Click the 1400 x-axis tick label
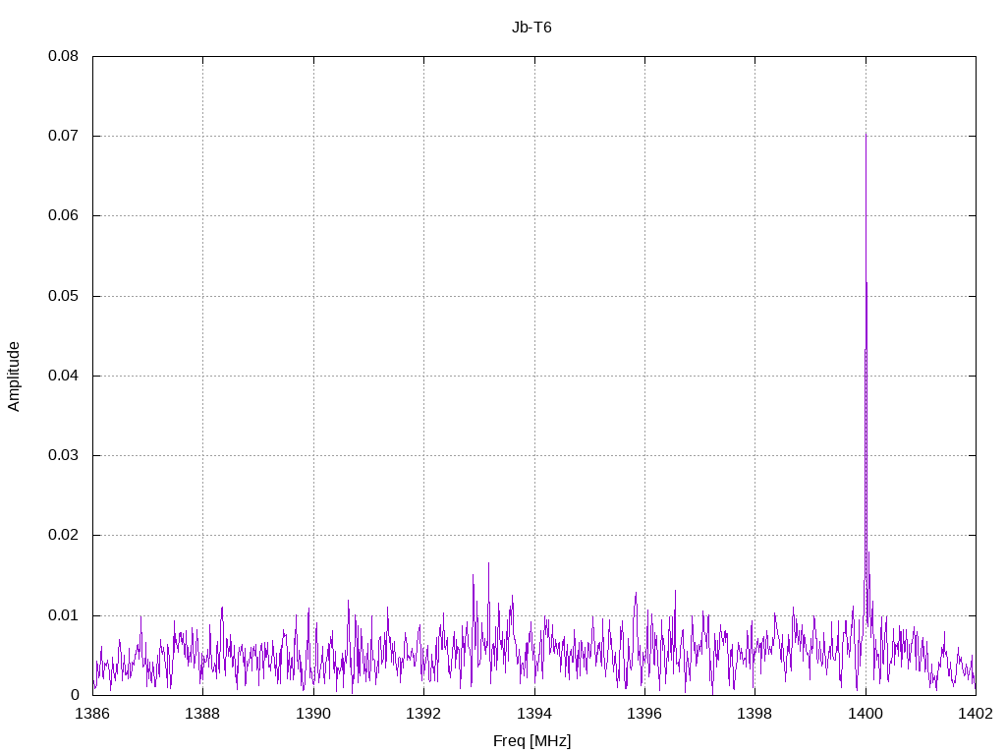This screenshot has width=1006, height=755. point(866,714)
